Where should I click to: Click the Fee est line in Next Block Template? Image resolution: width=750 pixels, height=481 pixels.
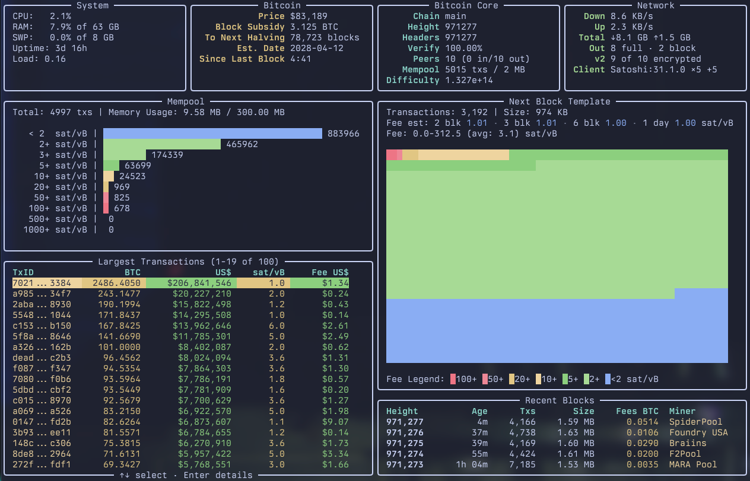(560, 123)
